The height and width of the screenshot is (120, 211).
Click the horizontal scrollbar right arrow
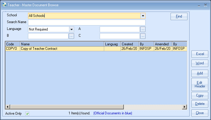[185, 107]
